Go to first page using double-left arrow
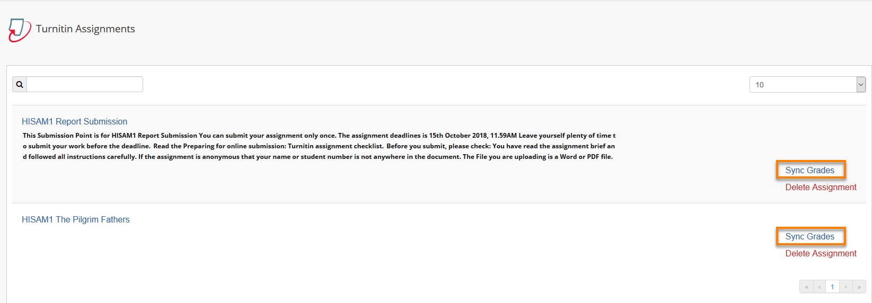Screen dimensions: 872x303 point(806,287)
